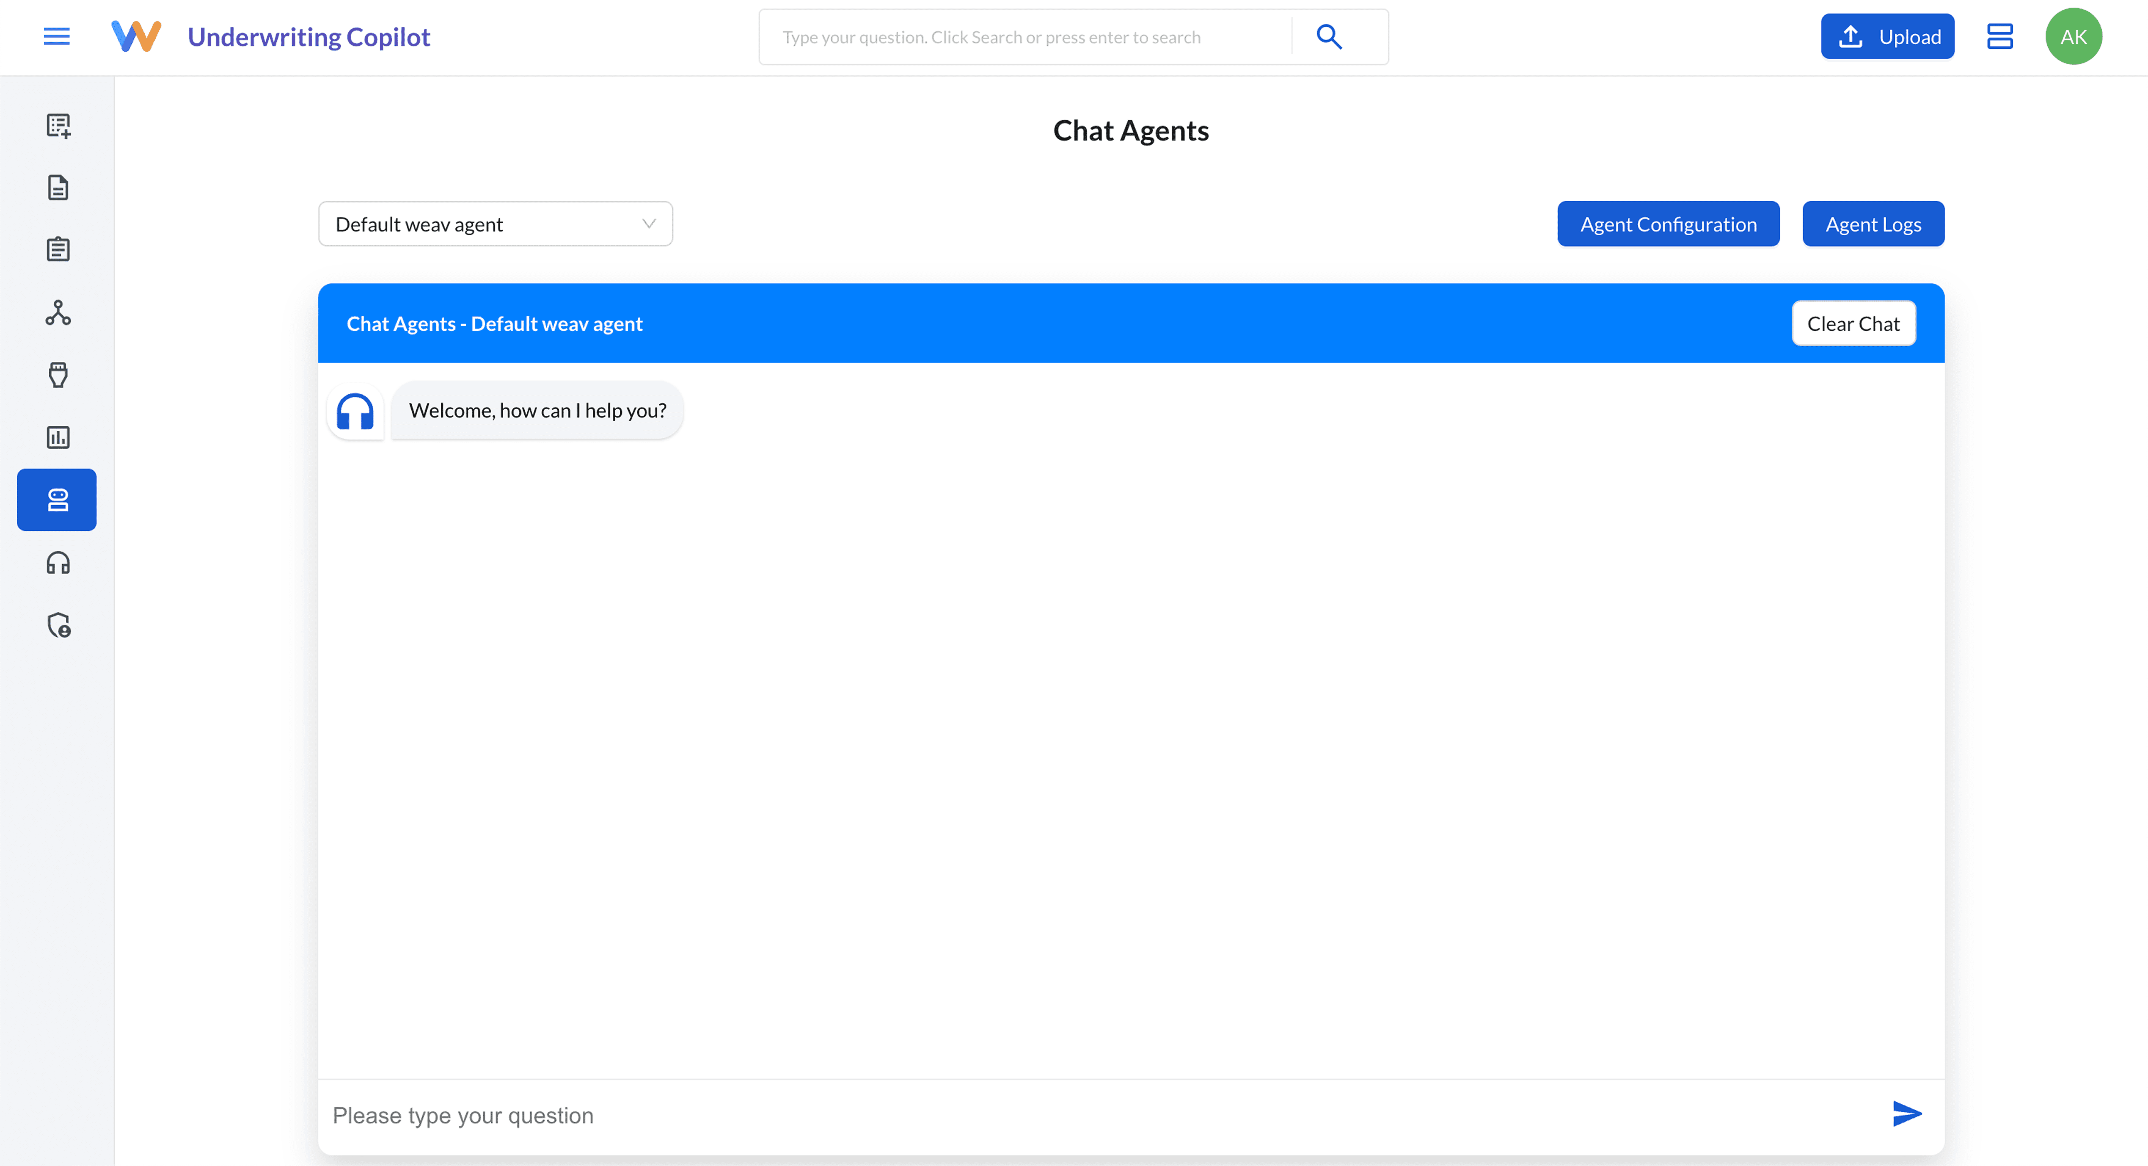This screenshot has width=2148, height=1166.
Task: Open the hamburger menu icon
Action: point(57,37)
